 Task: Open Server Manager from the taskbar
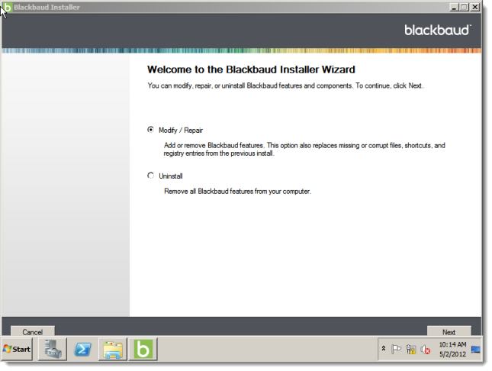[53, 349]
